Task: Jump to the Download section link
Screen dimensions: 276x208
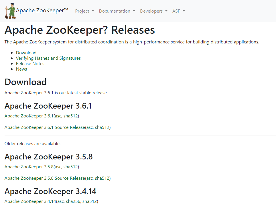Action: pos(26,53)
